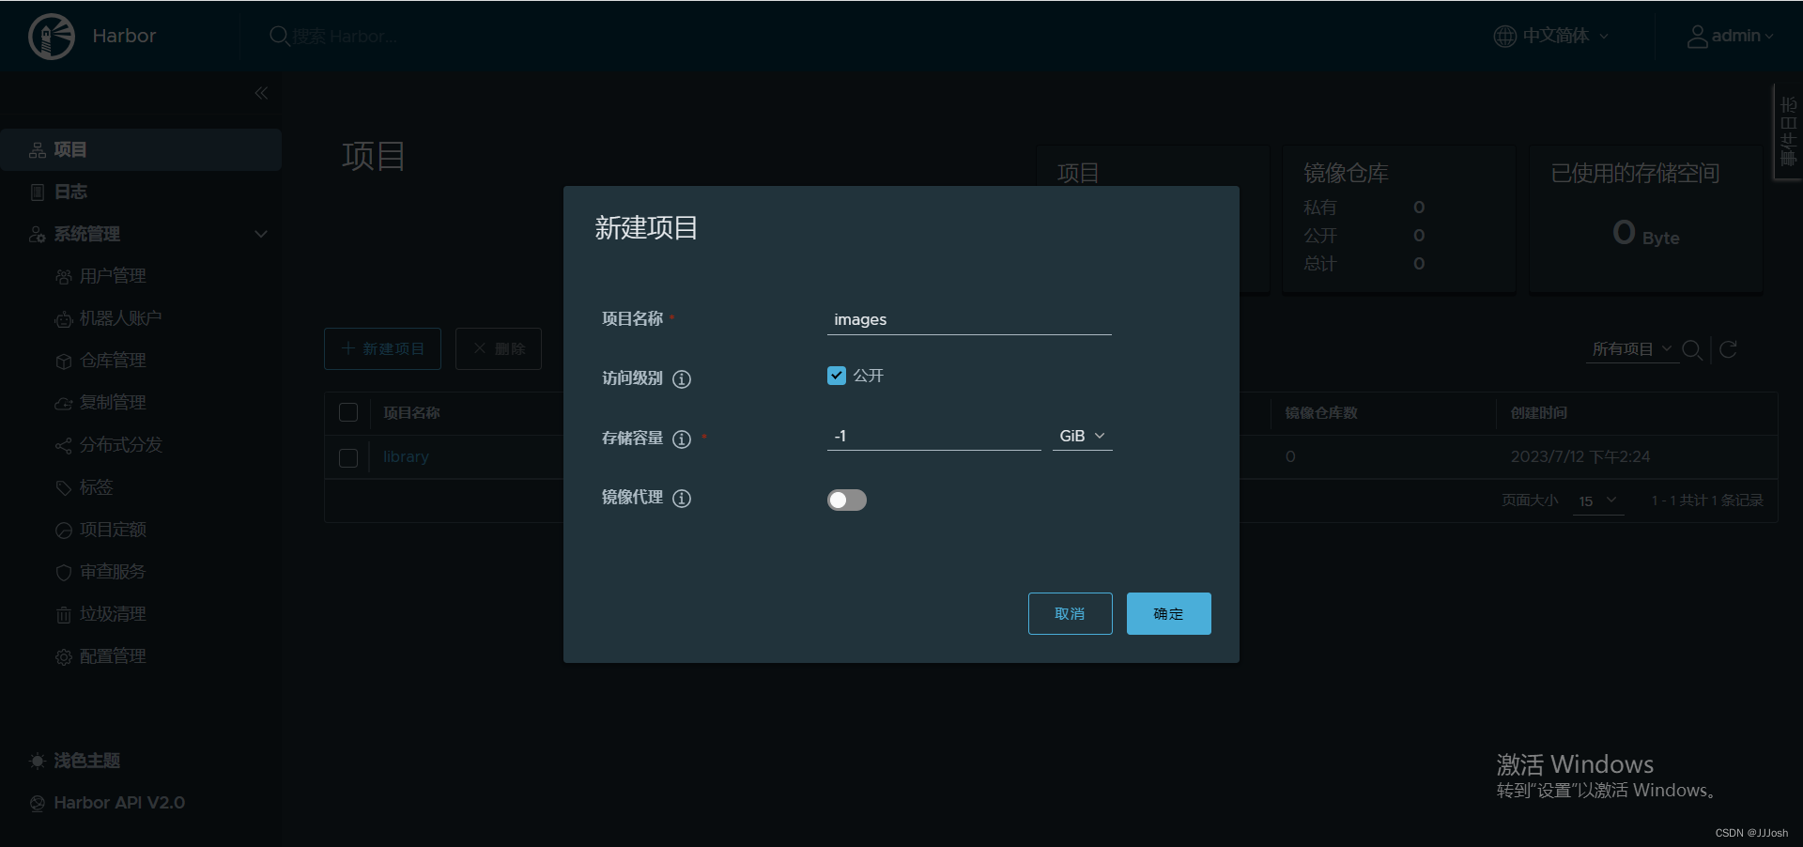This screenshot has width=1803, height=847.
Task: Click the 新建项目 button behind dialog
Action: [383, 348]
